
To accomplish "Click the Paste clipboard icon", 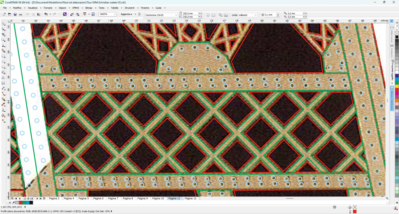I will click(x=39, y=14).
